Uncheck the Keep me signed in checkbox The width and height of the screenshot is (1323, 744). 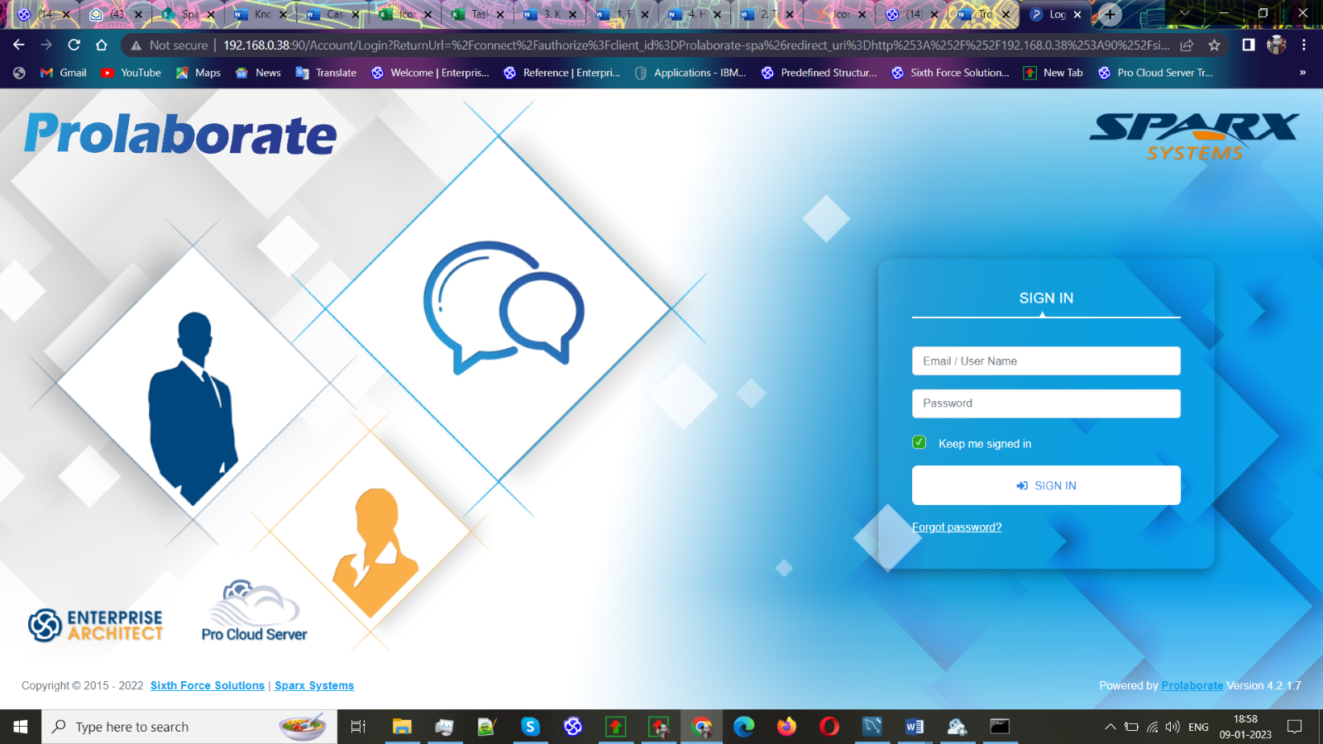(919, 443)
